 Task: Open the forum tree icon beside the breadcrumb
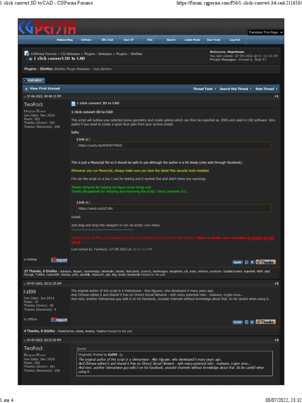(x=26, y=54)
